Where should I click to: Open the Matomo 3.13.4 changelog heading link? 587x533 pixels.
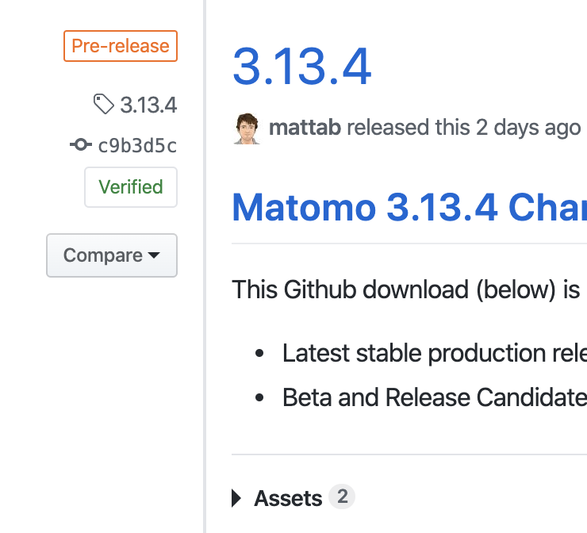tap(409, 207)
